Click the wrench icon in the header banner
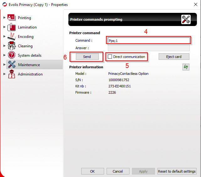This screenshot has width=201, height=177. (x=186, y=19)
